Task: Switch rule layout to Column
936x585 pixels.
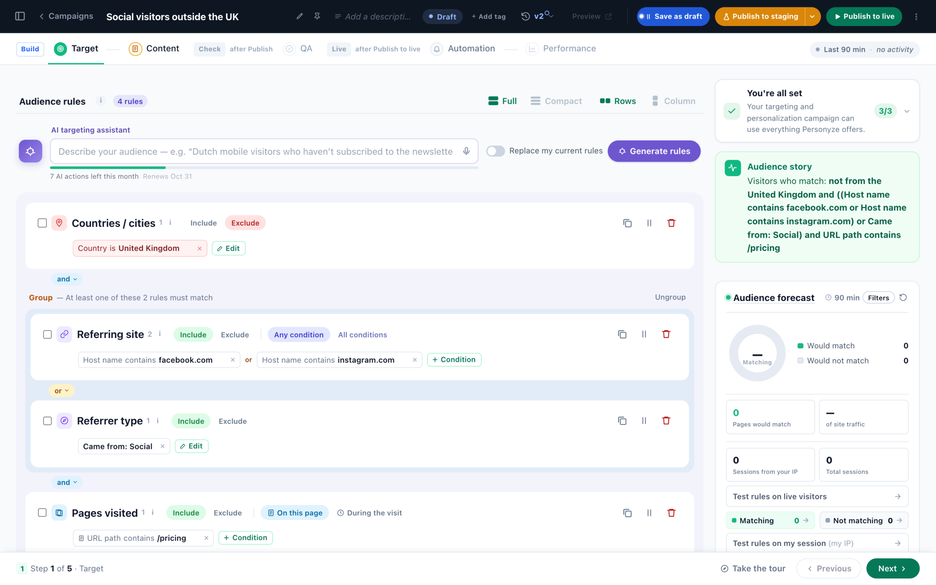Action: pos(673,101)
